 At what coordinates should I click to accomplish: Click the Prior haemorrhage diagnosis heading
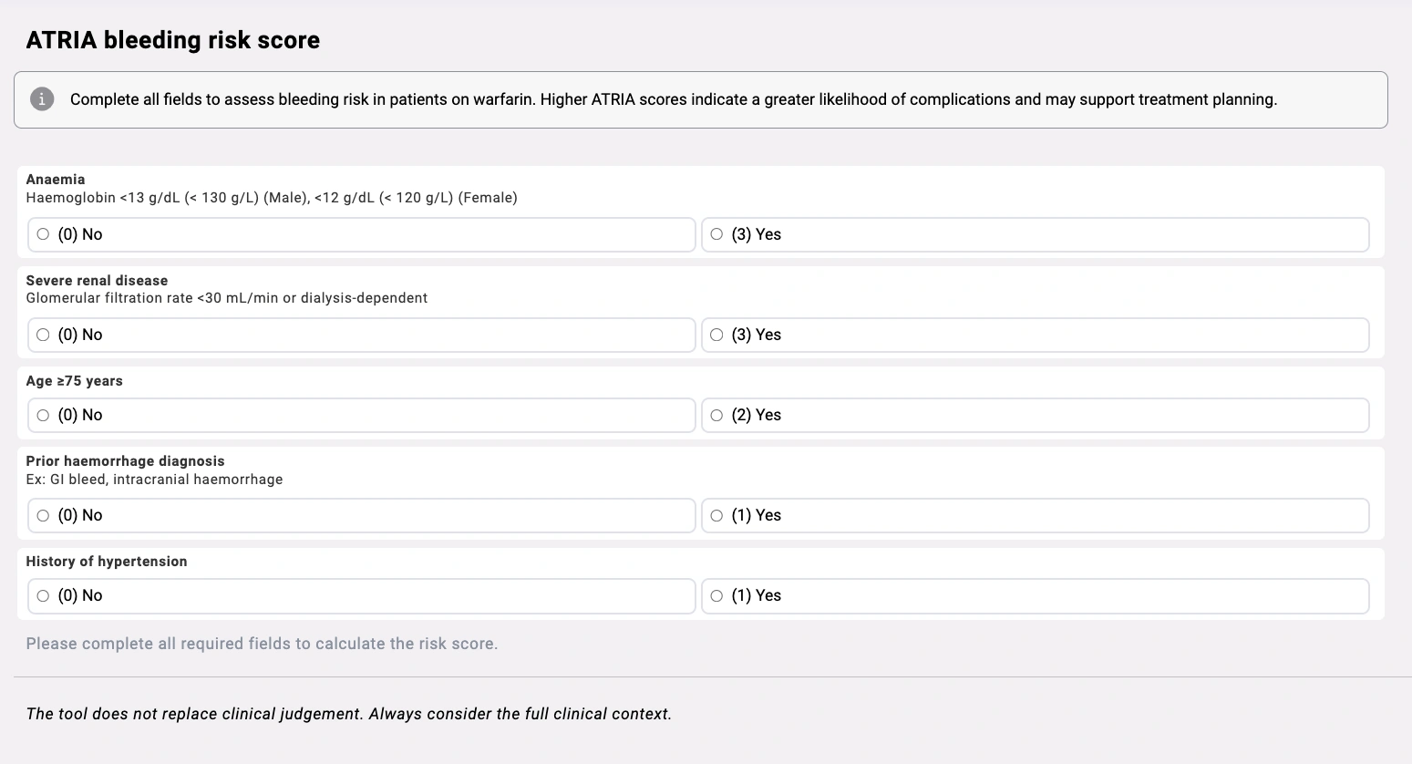[126, 460]
